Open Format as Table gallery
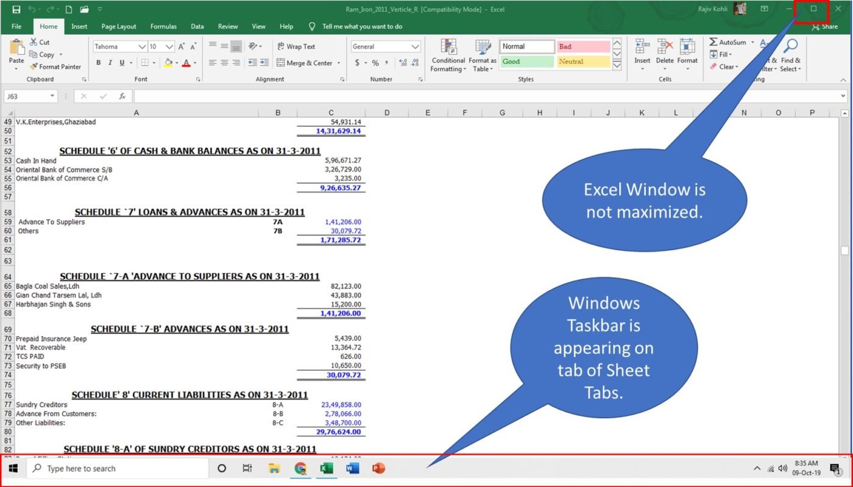The image size is (853, 487). (x=483, y=55)
